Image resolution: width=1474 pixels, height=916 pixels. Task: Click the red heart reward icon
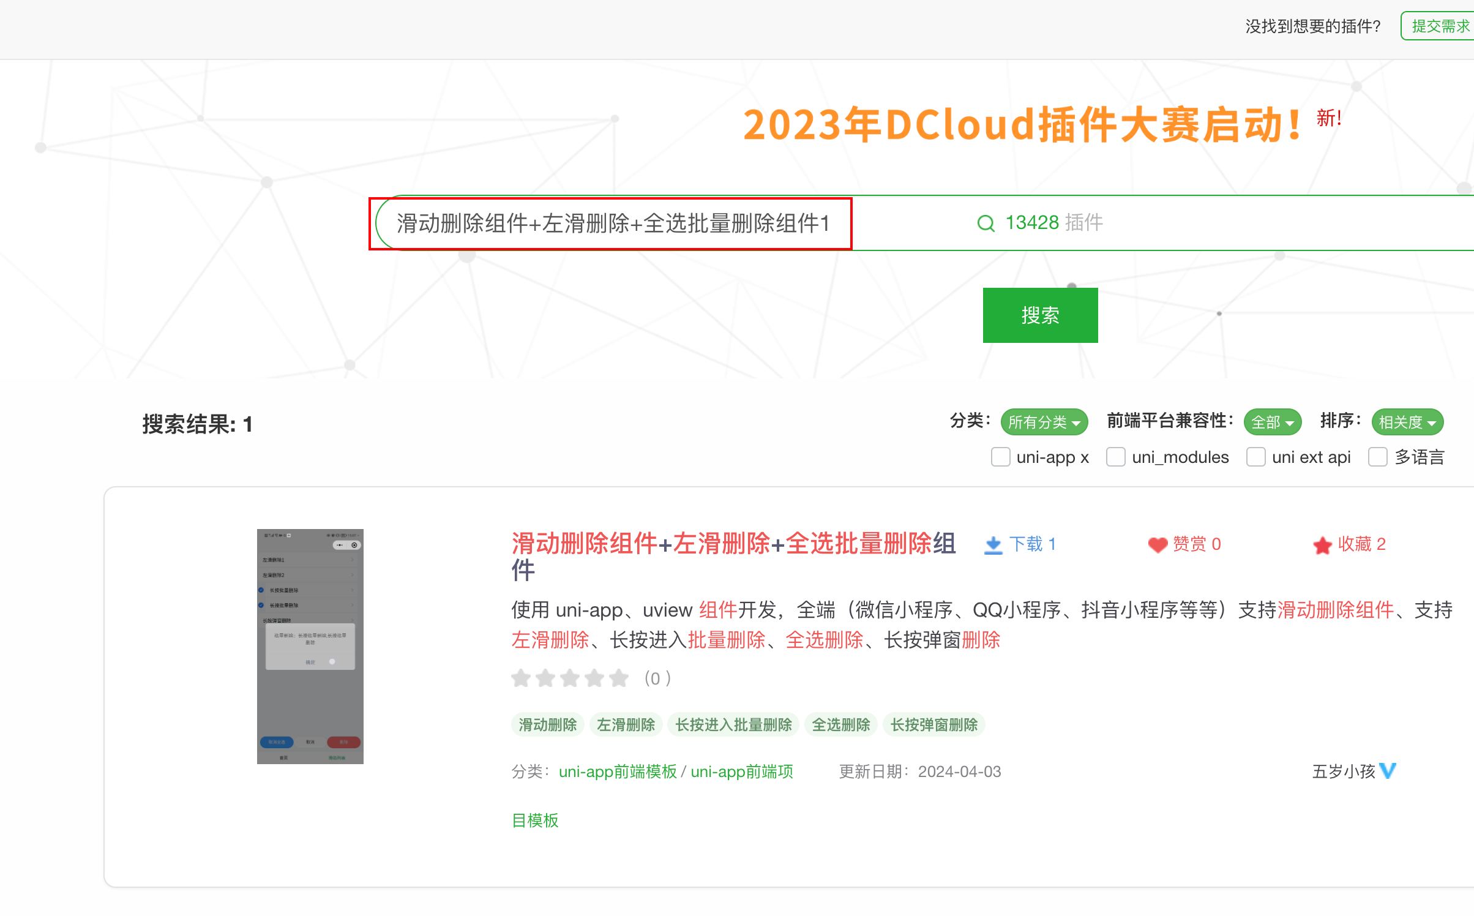pyautogui.click(x=1157, y=545)
